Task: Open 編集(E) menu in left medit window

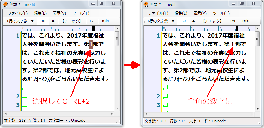Action: coord(40,13)
